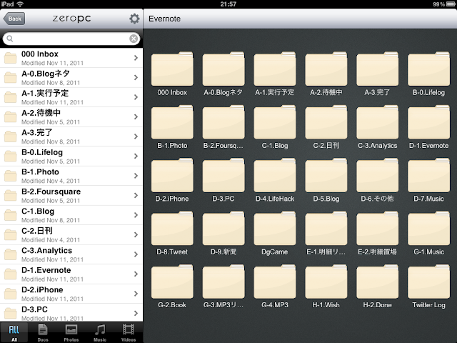Expand A-2.待機中 row chevron in list
457x343 pixels.
pos(136,116)
